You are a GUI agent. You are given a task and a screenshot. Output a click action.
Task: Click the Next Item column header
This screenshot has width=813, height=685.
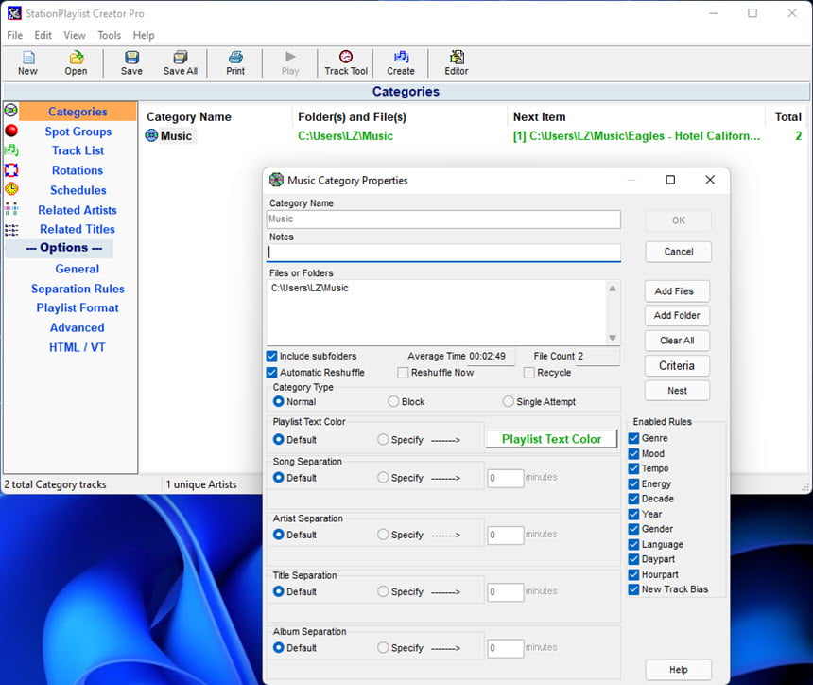tap(539, 116)
